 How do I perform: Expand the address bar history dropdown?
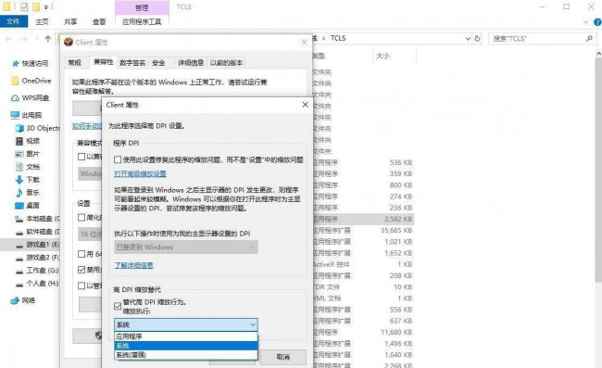tap(468, 38)
